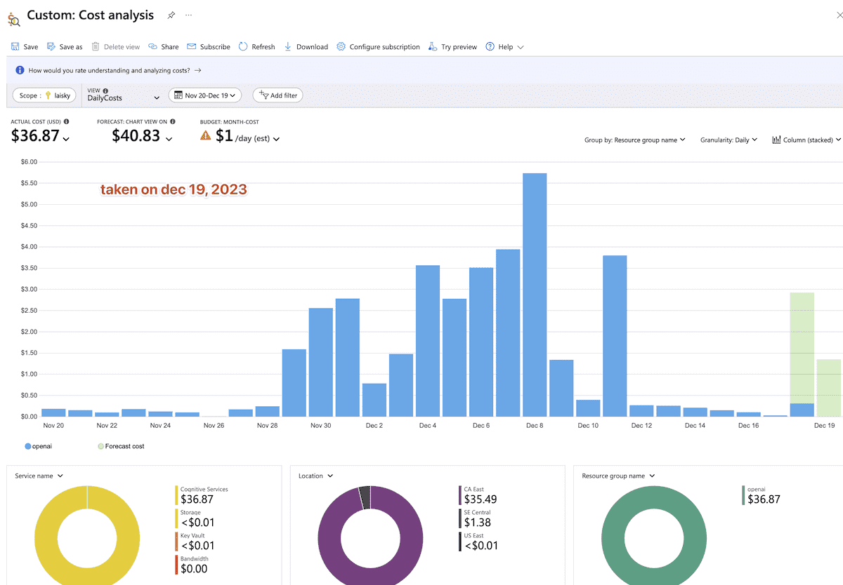The height and width of the screenshot is (585, 843).
Task: Expand the Group by Resource group name dropdown
Action: coord(634,140)
